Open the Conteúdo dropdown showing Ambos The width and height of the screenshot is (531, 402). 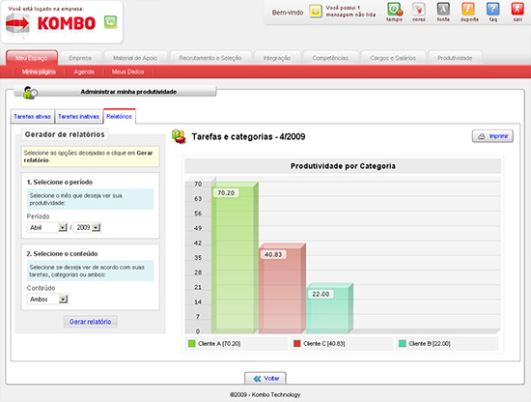coord(47,300)
